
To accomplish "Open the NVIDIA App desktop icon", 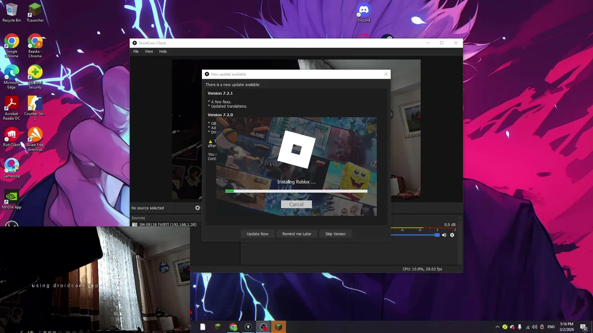I will tap(12, 199).
